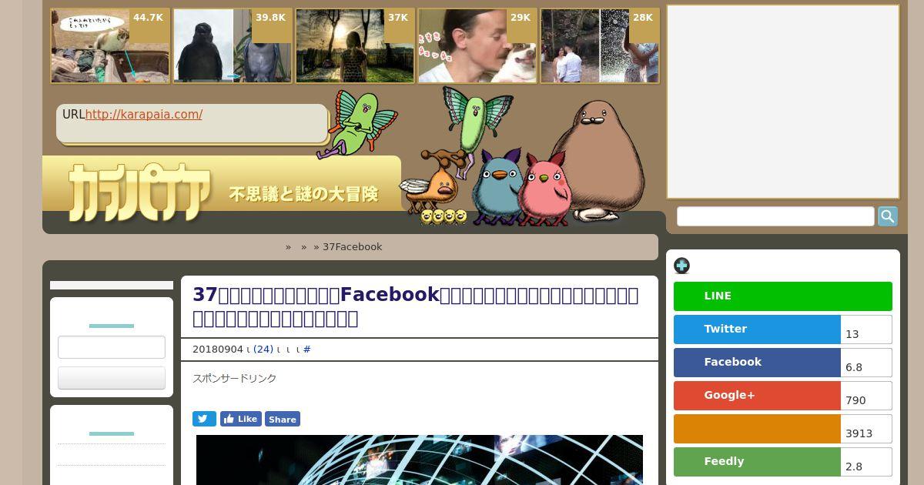The width and height of the screenshot is (924, 485).
Task: Click the Facebook Like button
Action: tap(241, 419)
